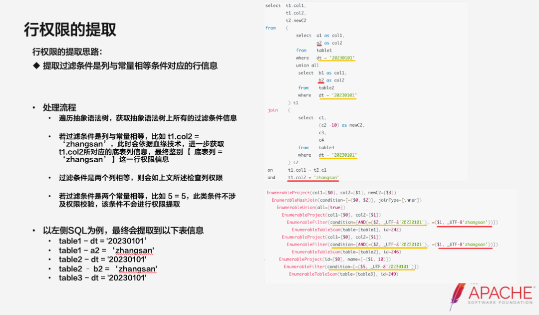Image resolution: width=539 pixels, height=315 pixels.
Task: Click the list item table3 – dt = '20230101'
Action: (x=102, y=278)
